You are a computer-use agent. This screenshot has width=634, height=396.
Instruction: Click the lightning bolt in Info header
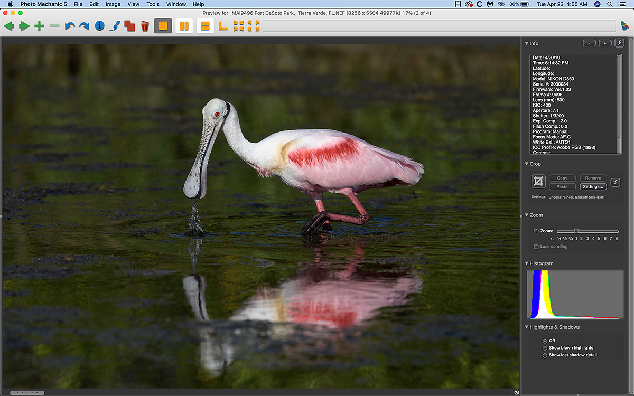619,43
